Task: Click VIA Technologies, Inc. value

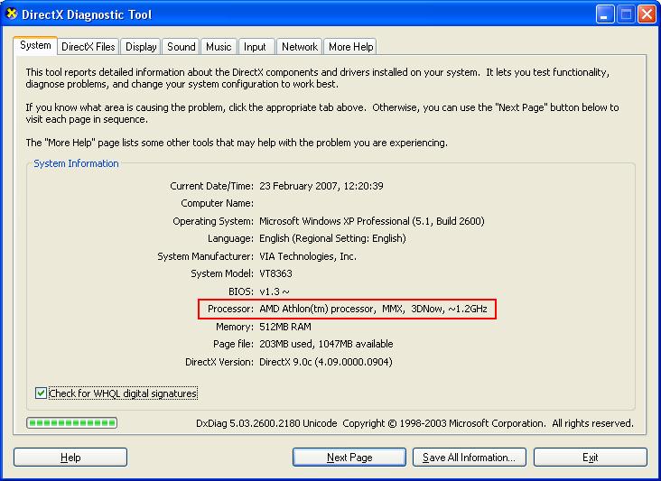Action: point(308,256)
